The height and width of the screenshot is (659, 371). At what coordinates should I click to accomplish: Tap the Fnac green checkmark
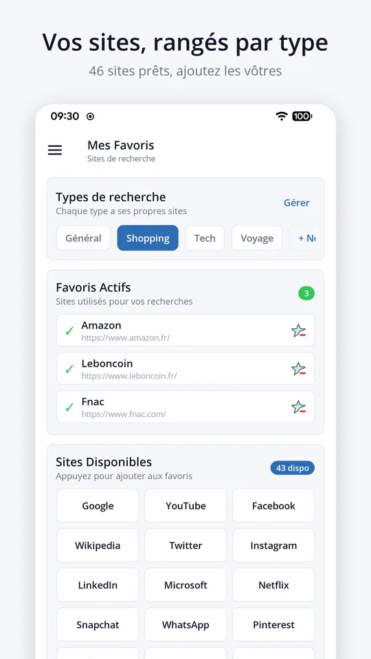pyautogui.click(x=69, y=408)
